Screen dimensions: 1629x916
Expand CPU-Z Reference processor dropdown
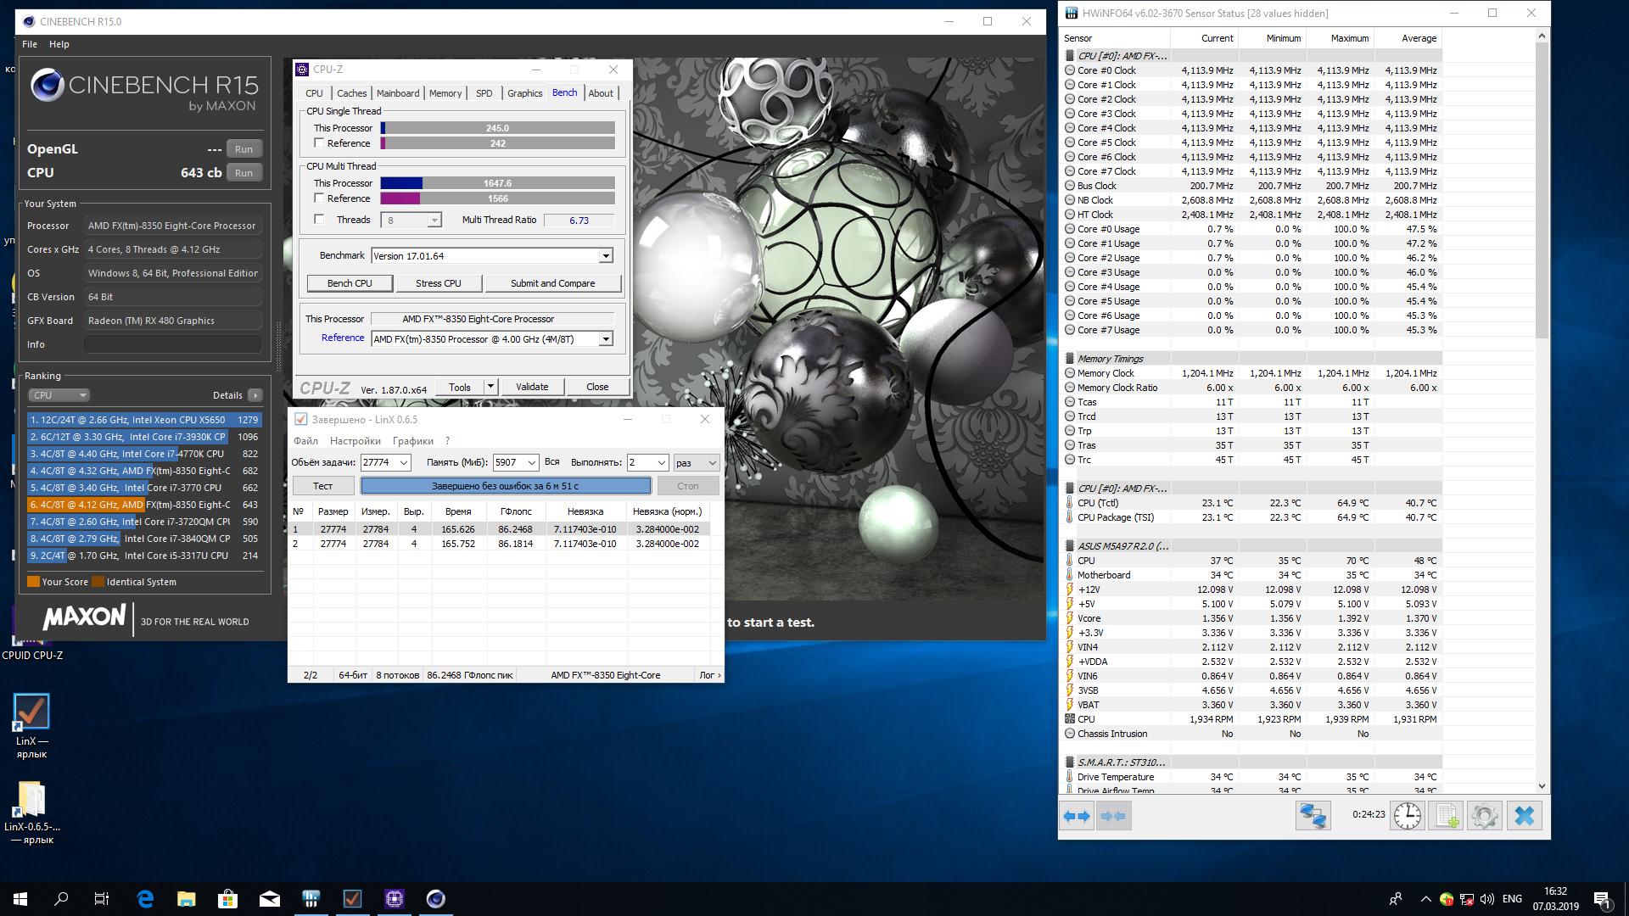click(x=606, y=339)
